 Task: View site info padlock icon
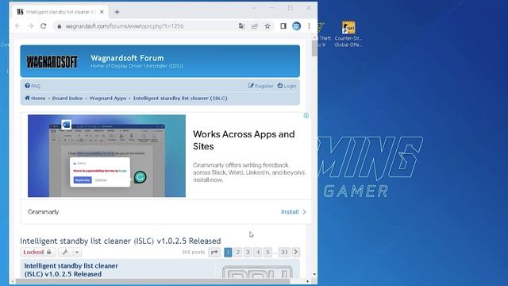(x=60, y=26)
